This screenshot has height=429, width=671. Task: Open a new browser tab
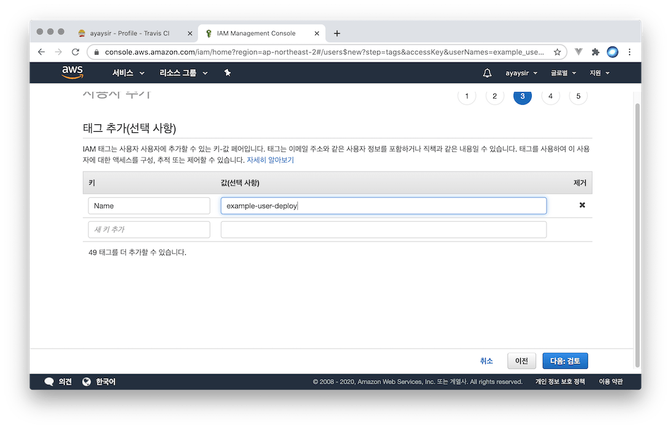[337, 33]
